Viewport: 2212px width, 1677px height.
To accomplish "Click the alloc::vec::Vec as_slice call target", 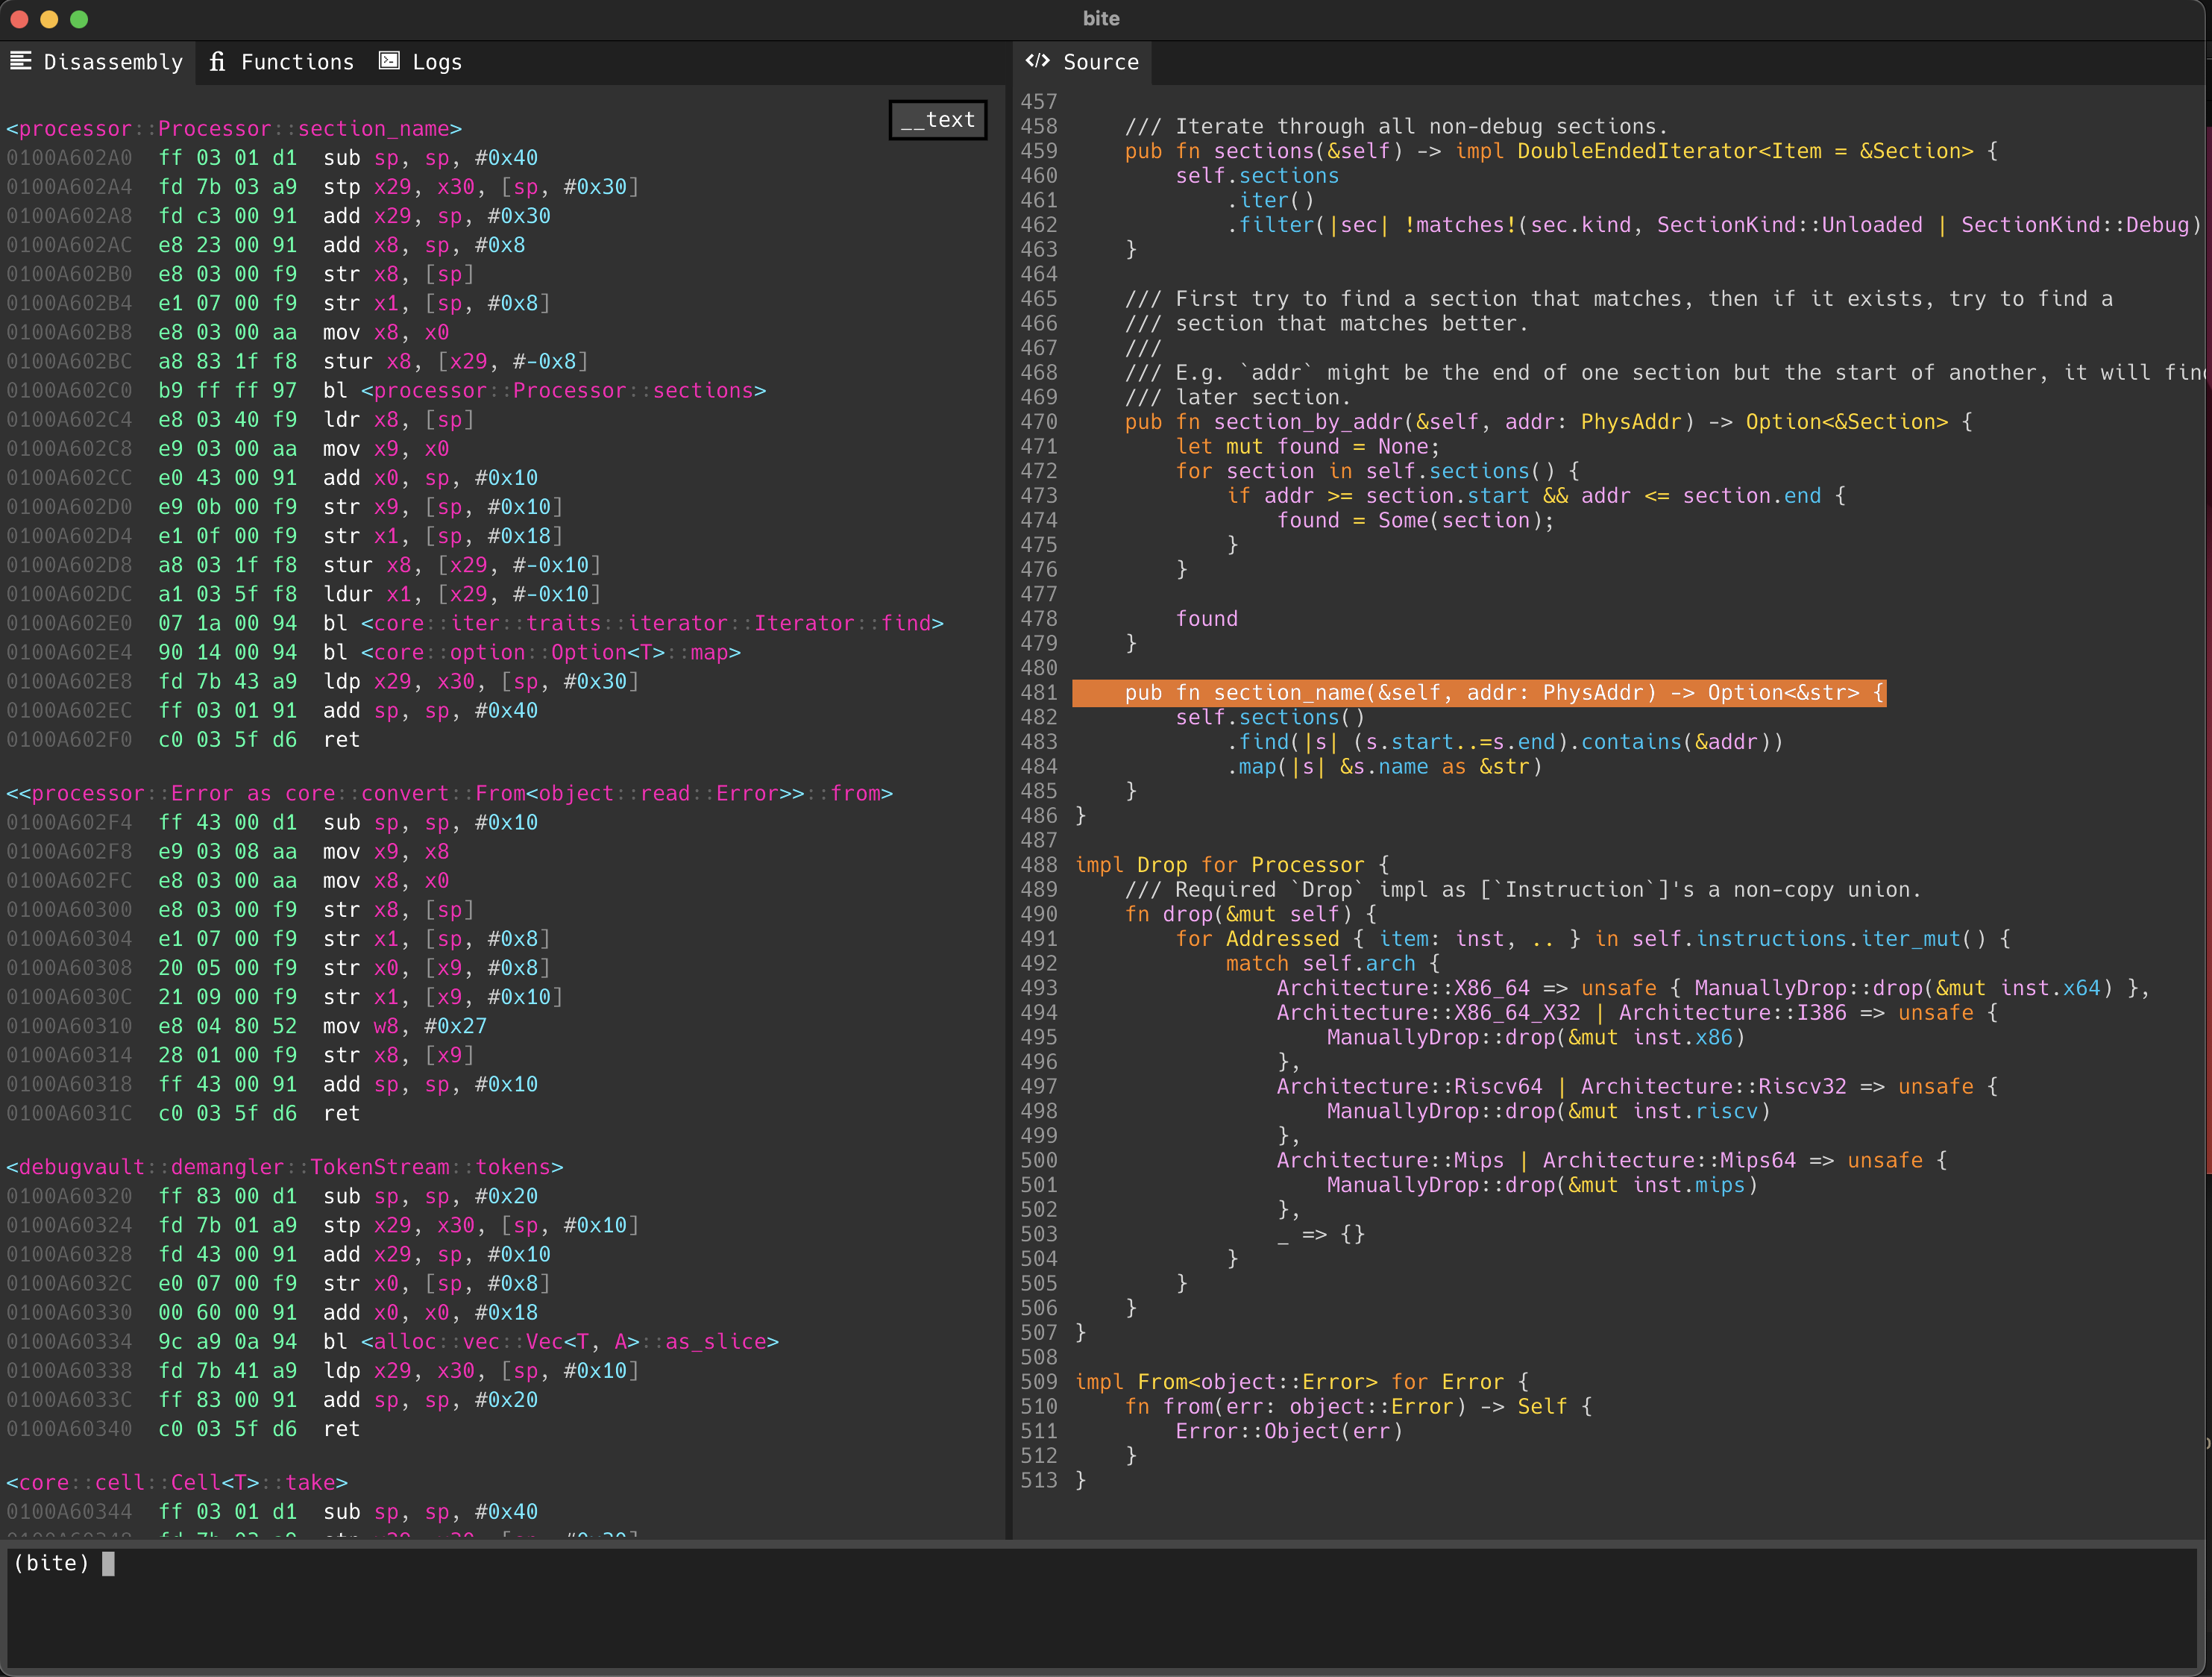I will click(569, 1342).
